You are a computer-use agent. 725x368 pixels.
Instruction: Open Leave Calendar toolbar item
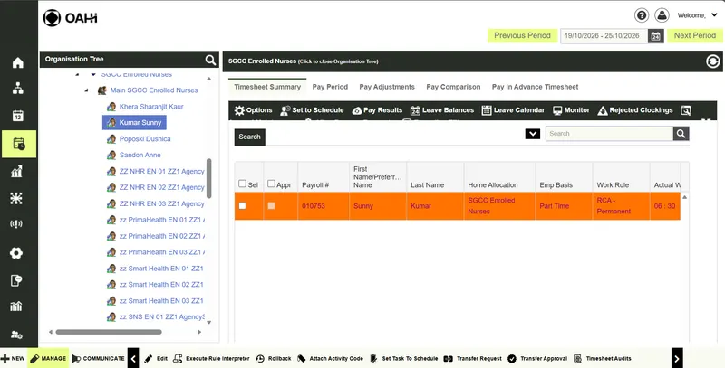tap(513, 110)
